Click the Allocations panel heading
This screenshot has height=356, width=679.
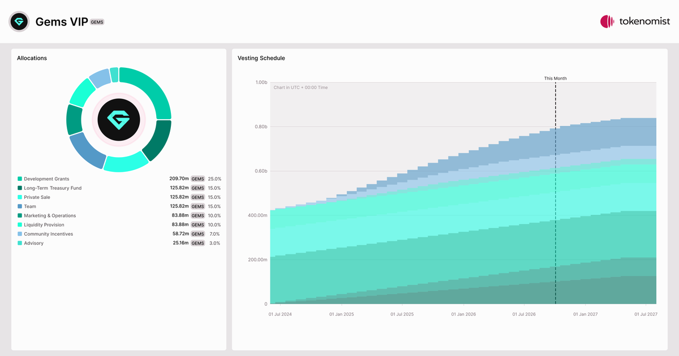click(32, 58)
